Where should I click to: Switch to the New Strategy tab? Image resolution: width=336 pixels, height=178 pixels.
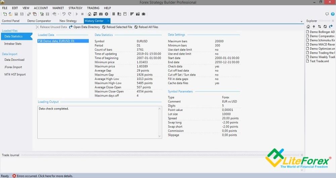point(68,21)
